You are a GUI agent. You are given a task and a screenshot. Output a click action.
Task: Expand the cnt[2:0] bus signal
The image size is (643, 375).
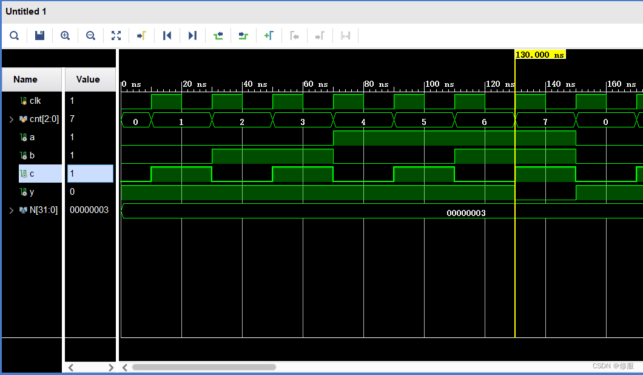[x=11, y=119]
